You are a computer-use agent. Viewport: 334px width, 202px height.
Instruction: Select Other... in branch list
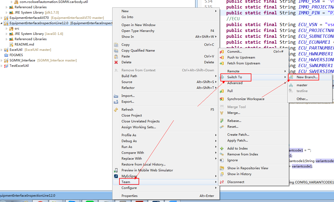(x=302, y=99)
